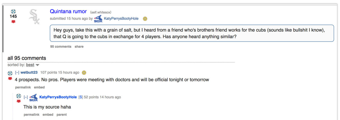This screenshot has height=120, width=340.
Task: Collapse KatyPerrysBootyHole's reply comment
Action: (x=25, y=97)
